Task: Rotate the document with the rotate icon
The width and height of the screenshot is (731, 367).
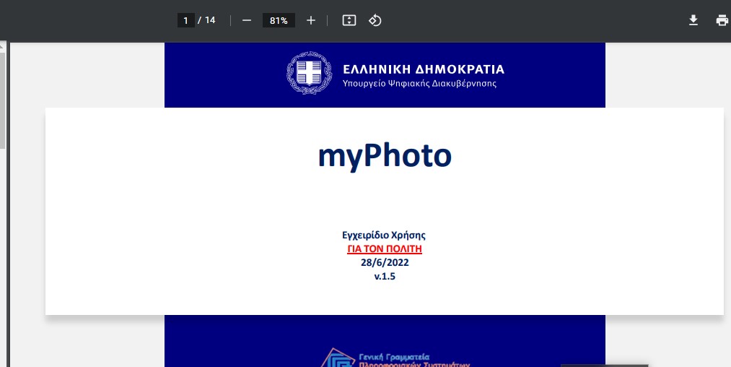Action: [375, 20]
